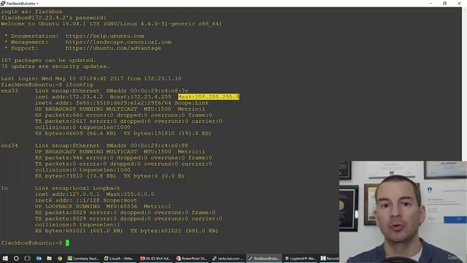
Task: Switch to 06-05 IPv4 PowerPoint taskbar item
Action: pyautogui.click(x=155, y=258)
